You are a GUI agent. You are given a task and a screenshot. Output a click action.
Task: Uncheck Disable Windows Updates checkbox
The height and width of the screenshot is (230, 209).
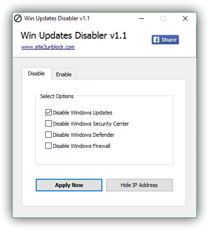(48, 113)
